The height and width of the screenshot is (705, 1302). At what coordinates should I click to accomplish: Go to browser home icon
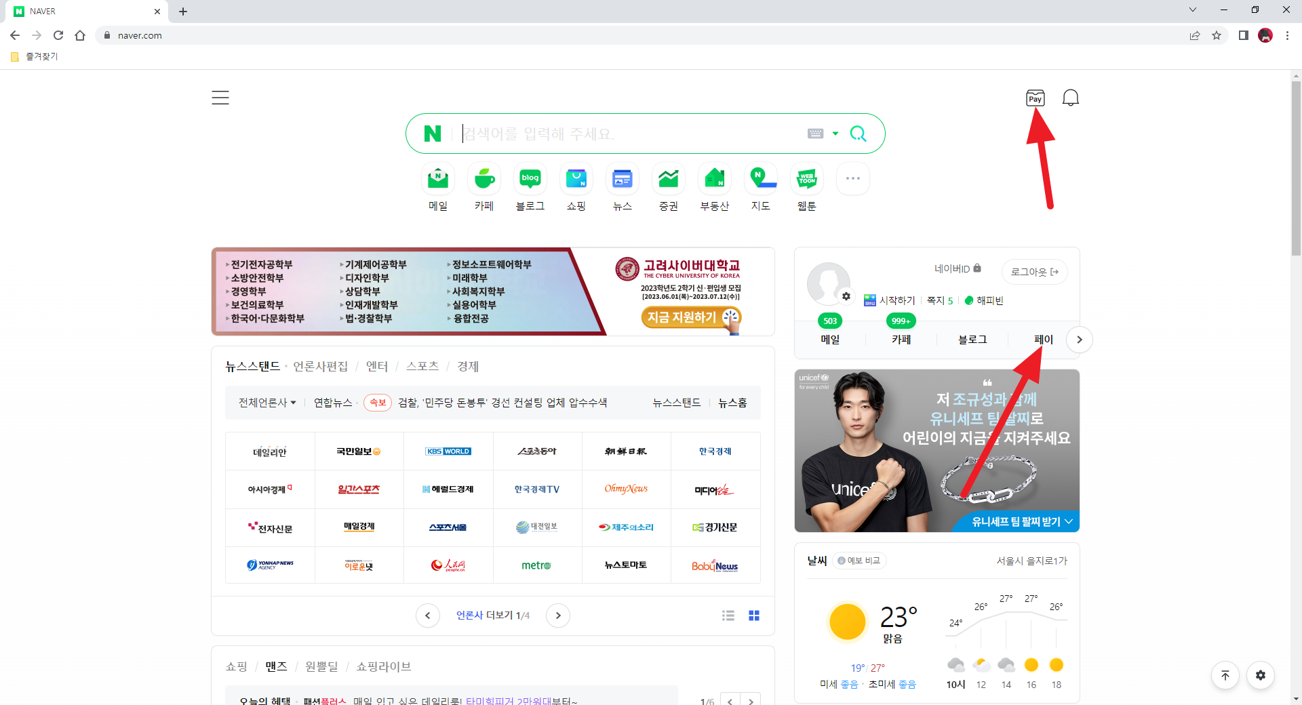click(80, 35)
